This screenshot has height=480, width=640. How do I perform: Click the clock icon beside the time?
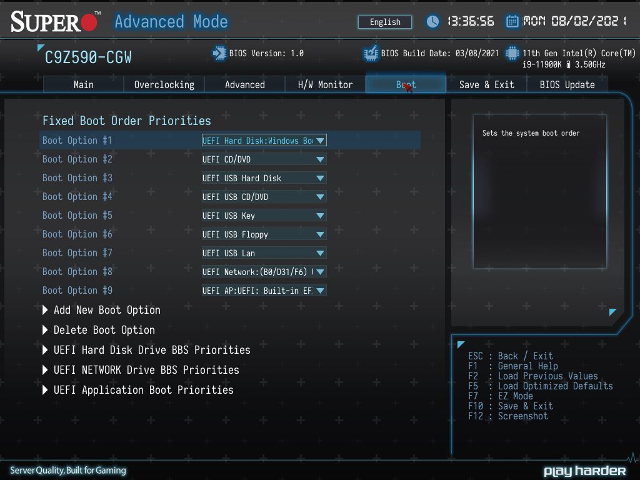(432, 22)
